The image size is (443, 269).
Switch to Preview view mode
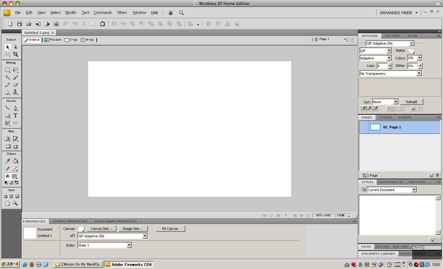tap(53, 40)
